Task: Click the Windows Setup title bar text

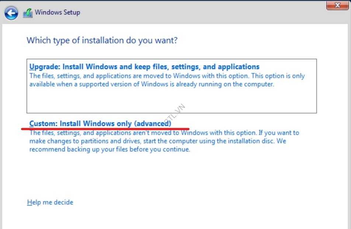Action: click(x=58, y=12)
